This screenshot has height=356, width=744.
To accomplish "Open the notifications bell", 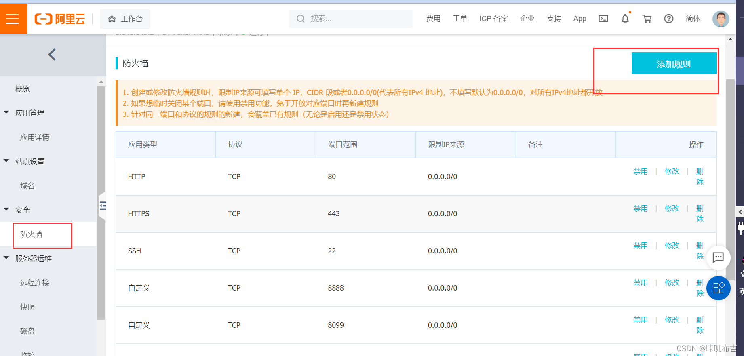I will click(625, 19).
